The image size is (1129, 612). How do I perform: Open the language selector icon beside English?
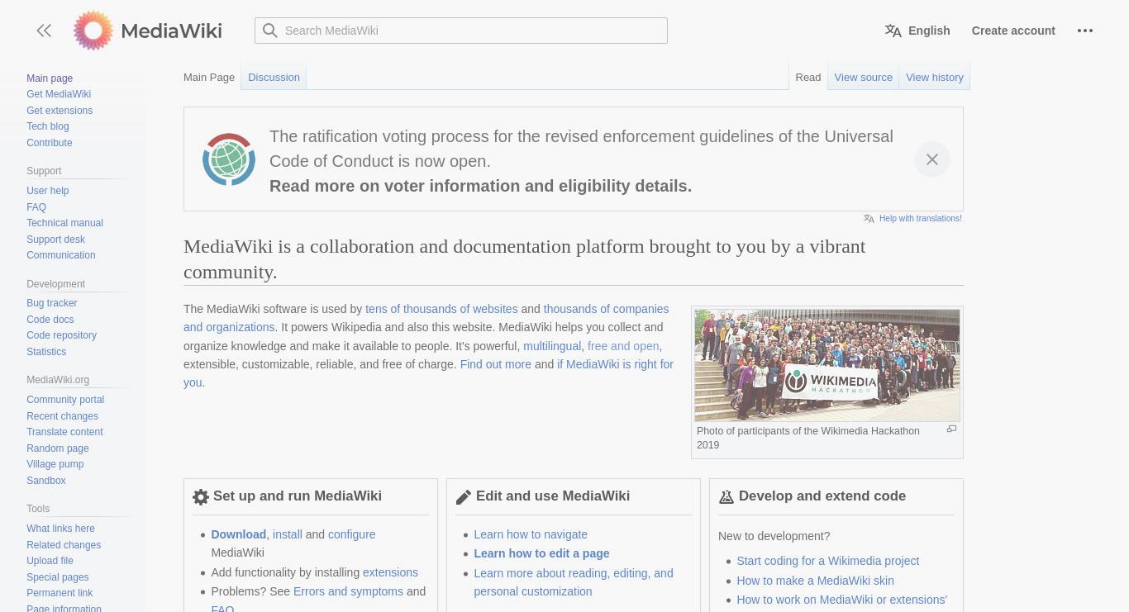(x=893, y=31)
